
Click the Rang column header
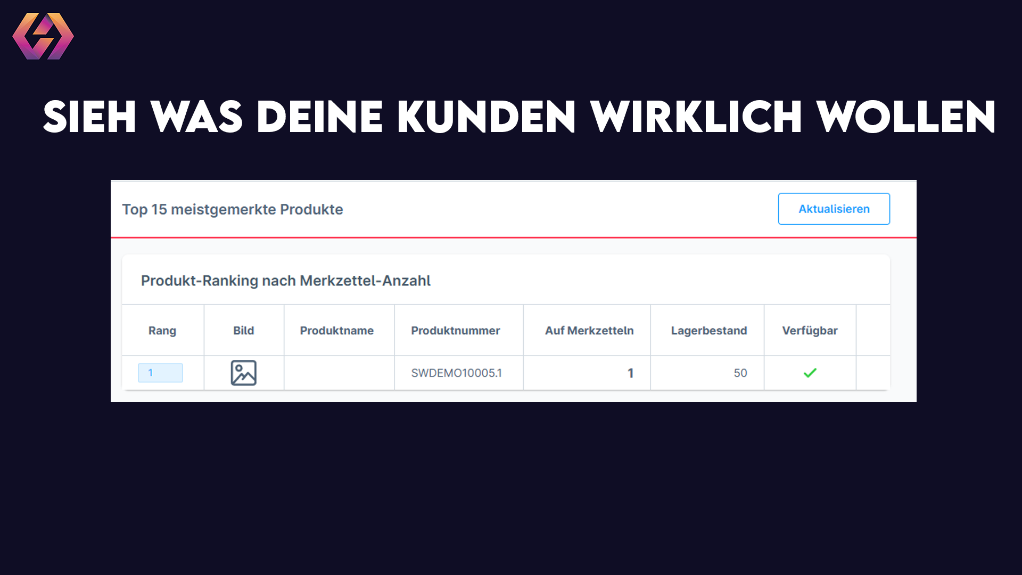pos(162,331)
